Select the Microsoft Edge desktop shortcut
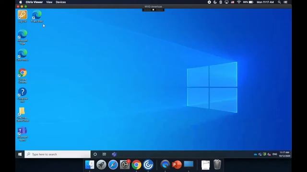The width and height of the screenshot is (307, 172). (x=23, y=37)
